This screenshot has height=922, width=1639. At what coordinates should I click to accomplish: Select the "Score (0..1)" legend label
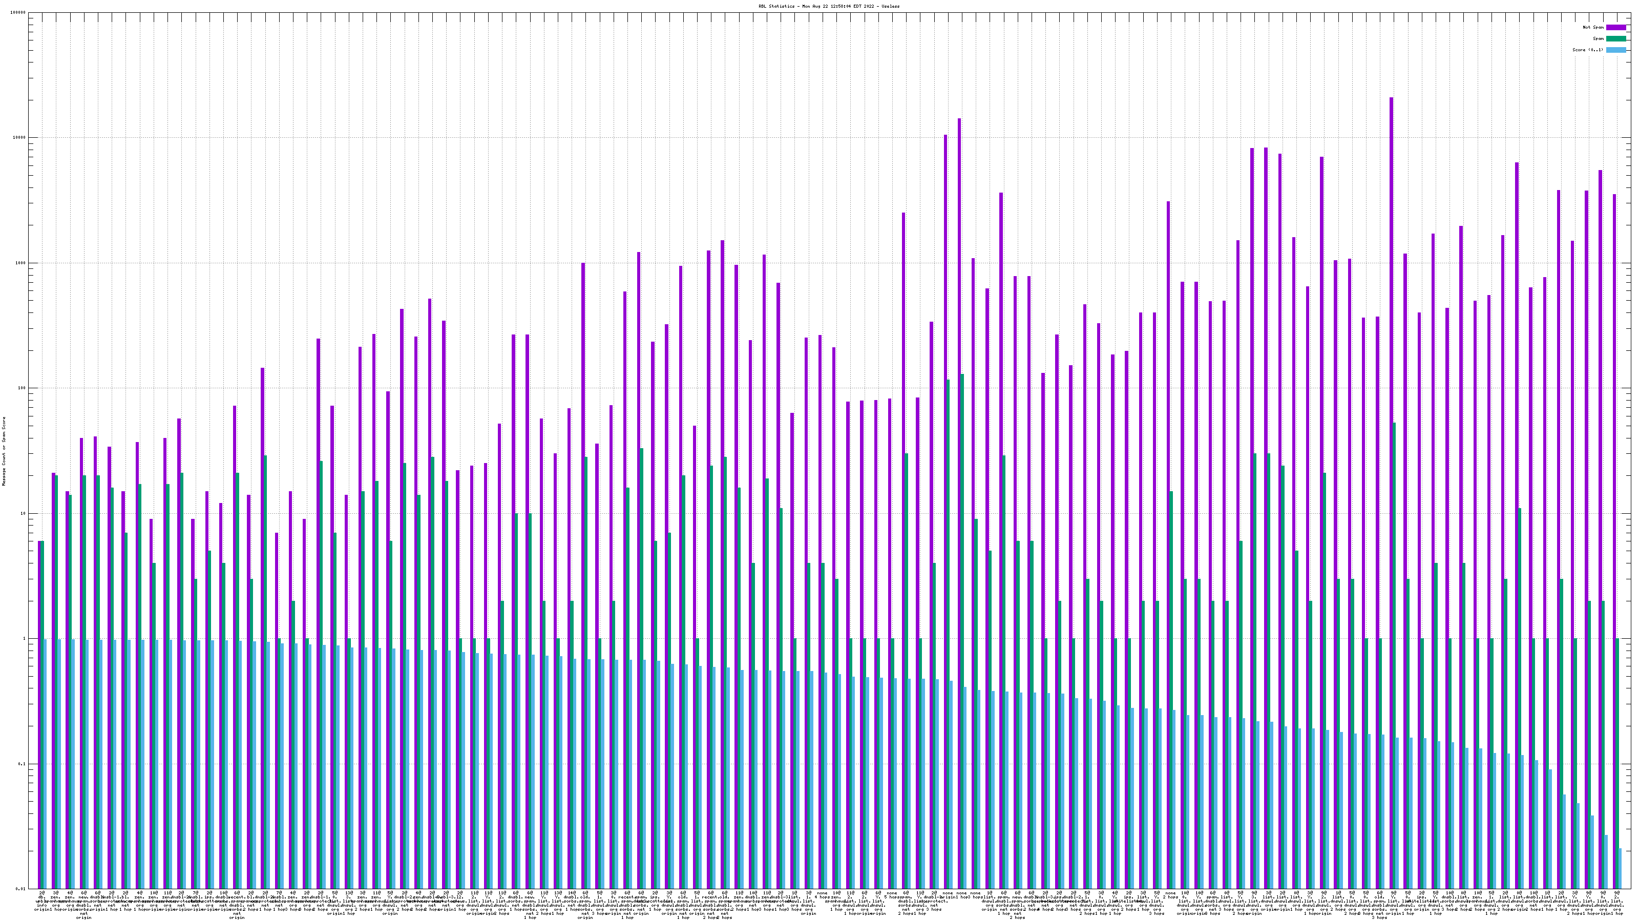(1587, 50)
